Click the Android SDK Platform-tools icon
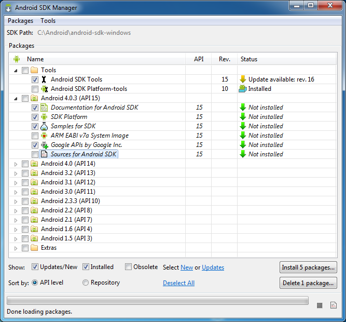Image resolution: width=346 pixels, height=322 pixels. point(45,89)
